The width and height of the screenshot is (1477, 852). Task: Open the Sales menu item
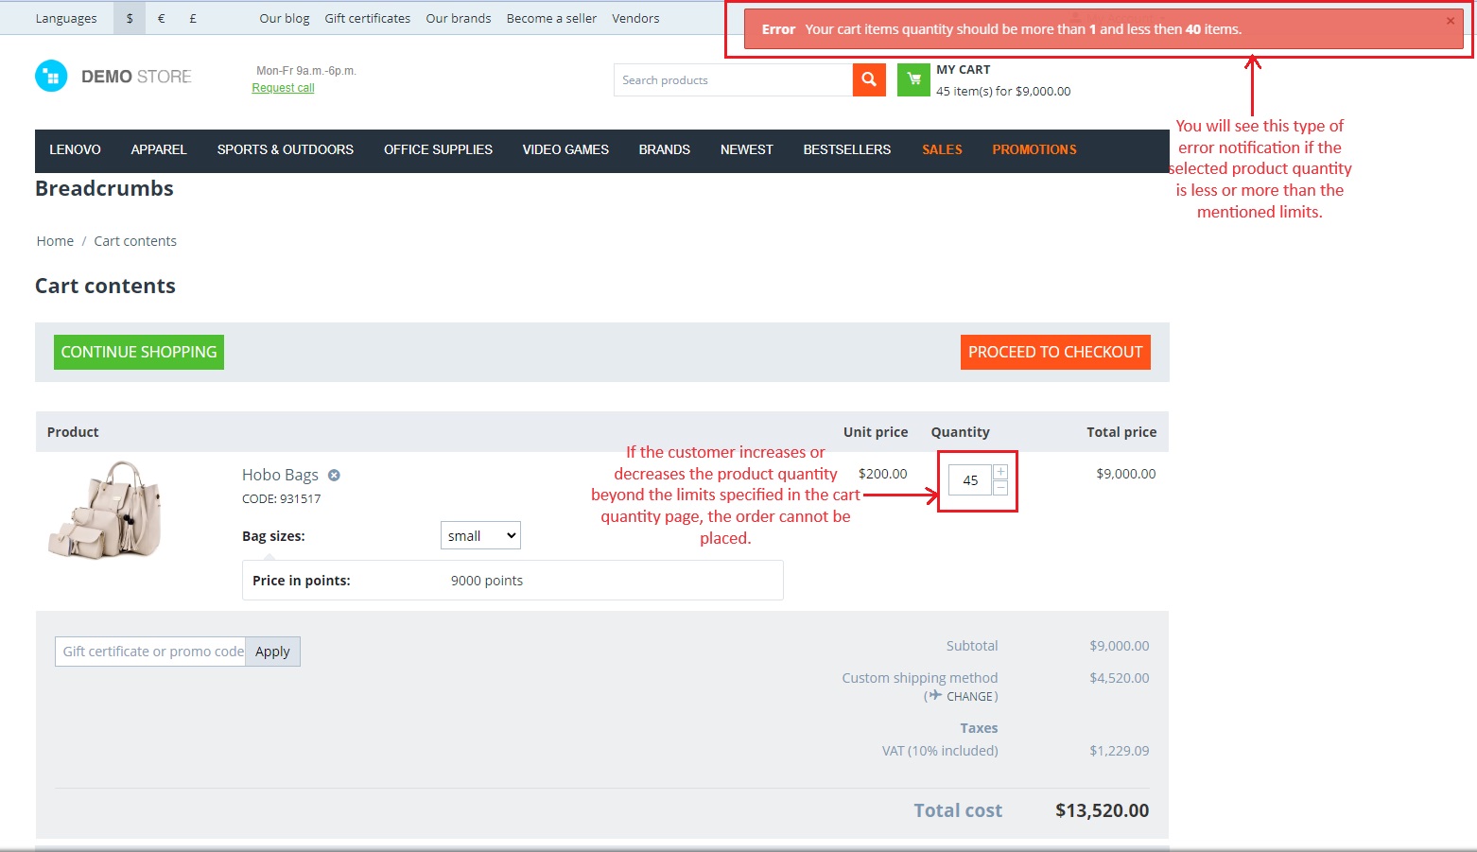coord(942,149)
